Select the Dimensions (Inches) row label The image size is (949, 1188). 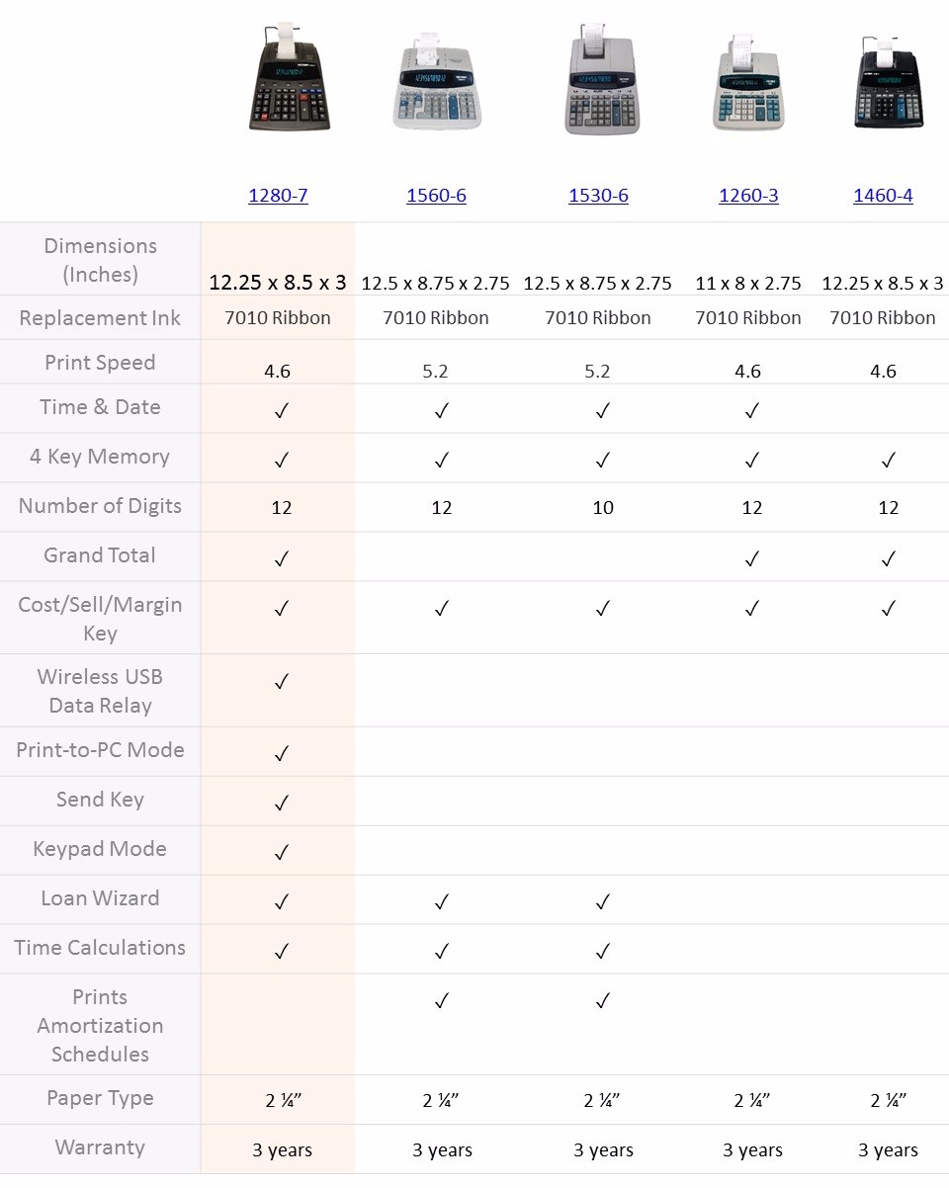(100, 260)
